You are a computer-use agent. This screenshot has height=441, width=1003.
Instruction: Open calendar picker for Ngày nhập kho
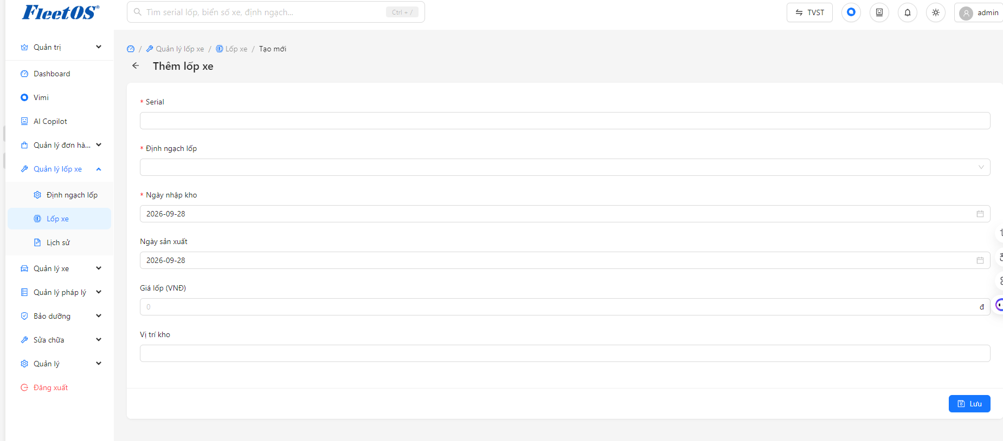pos(980,214)
